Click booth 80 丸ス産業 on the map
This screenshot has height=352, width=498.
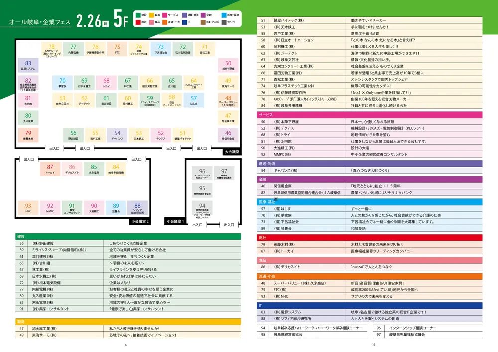pos(28,117)
